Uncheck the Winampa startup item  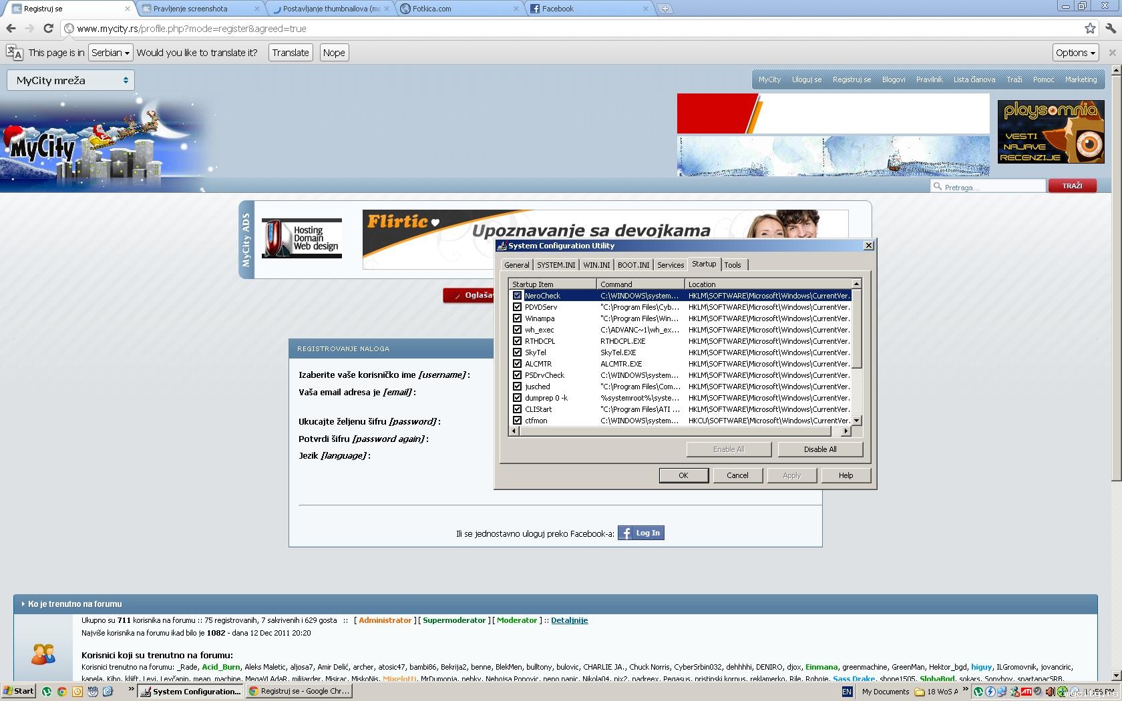coord(517,318)
